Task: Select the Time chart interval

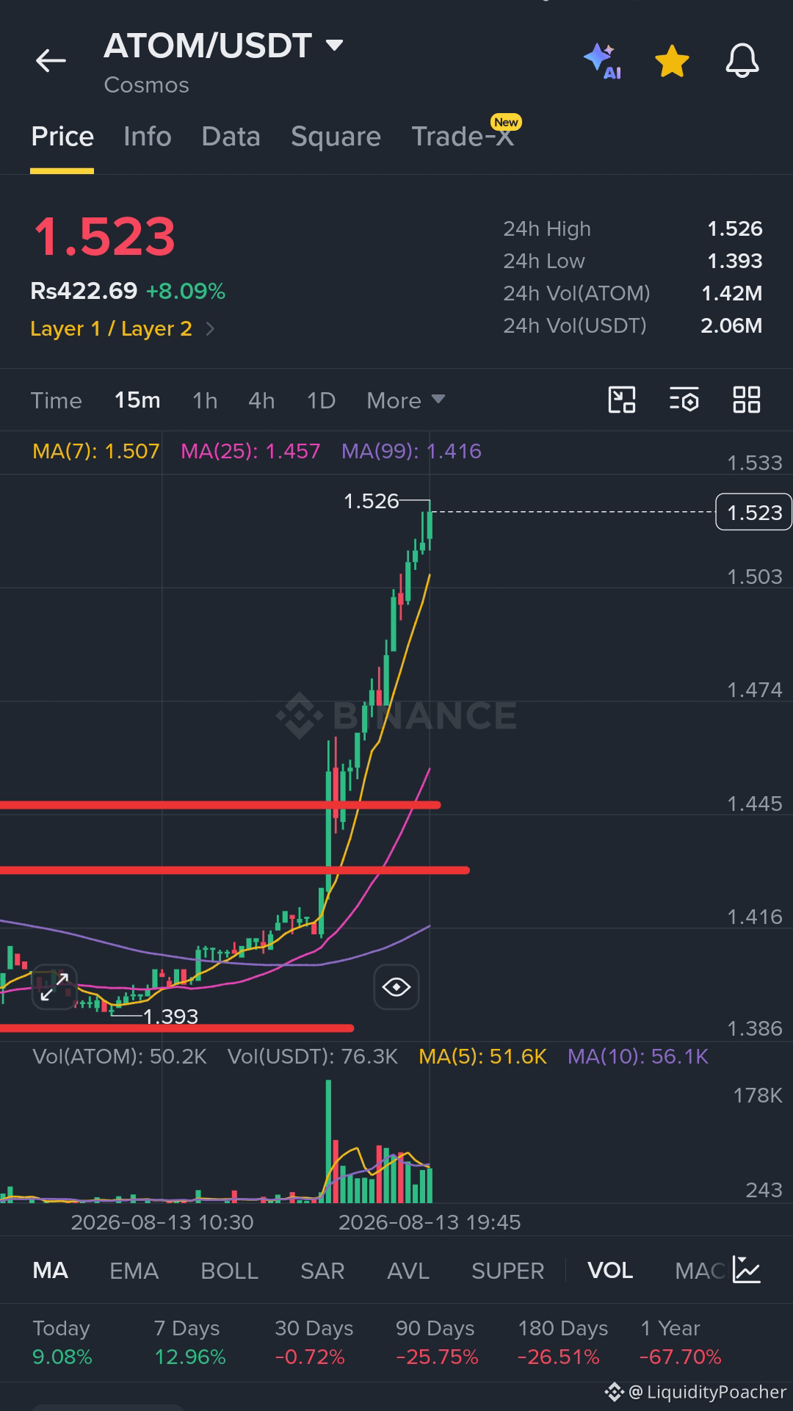Action: [57, 400]
